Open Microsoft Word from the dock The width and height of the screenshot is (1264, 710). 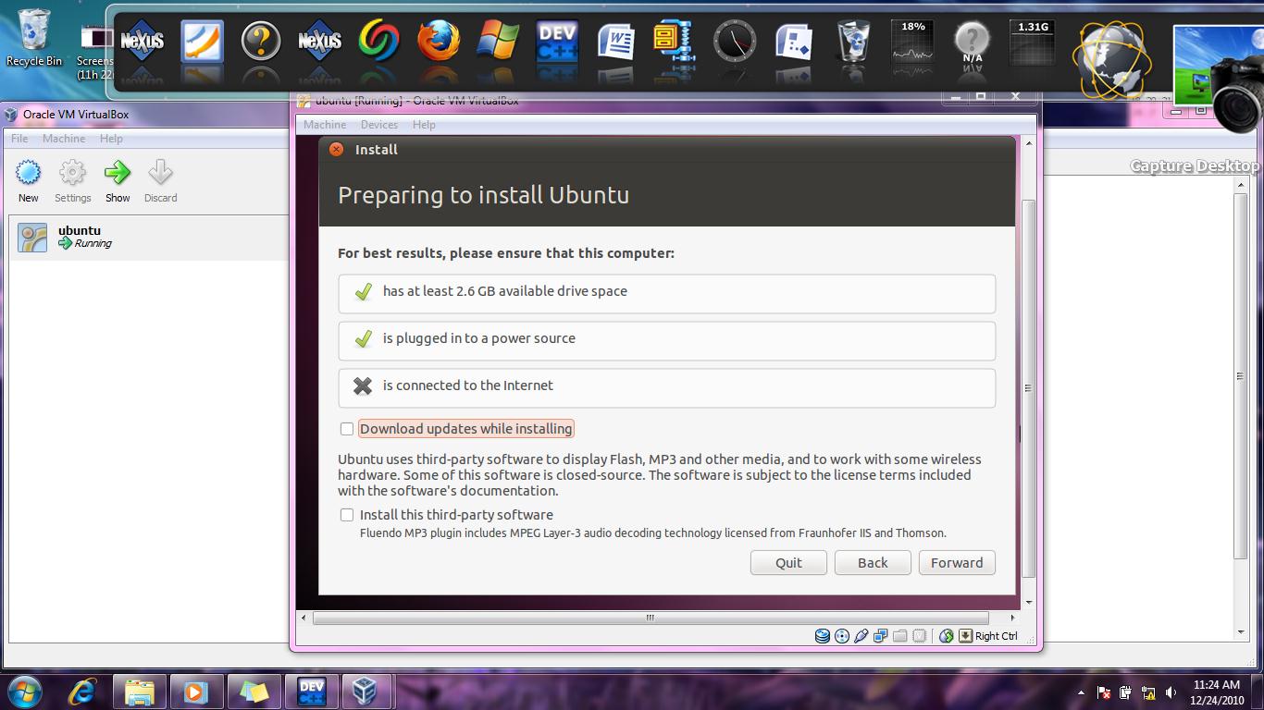point(616,41)
